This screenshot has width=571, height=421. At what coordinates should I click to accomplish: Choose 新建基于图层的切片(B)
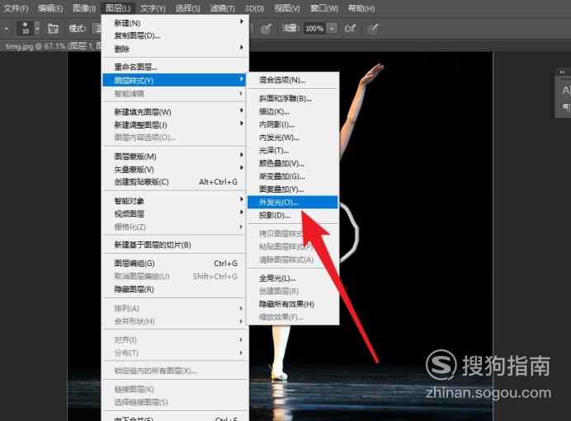[x=175, y=245]
